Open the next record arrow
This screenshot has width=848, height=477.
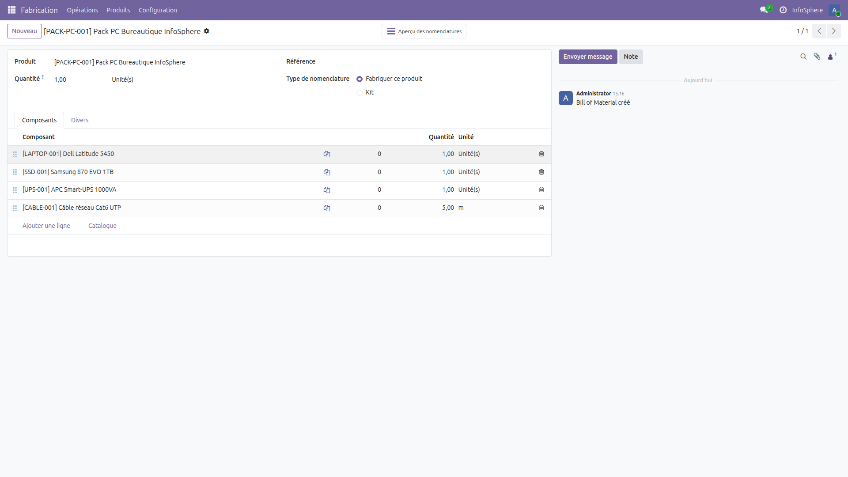click(x=834, y=31)
